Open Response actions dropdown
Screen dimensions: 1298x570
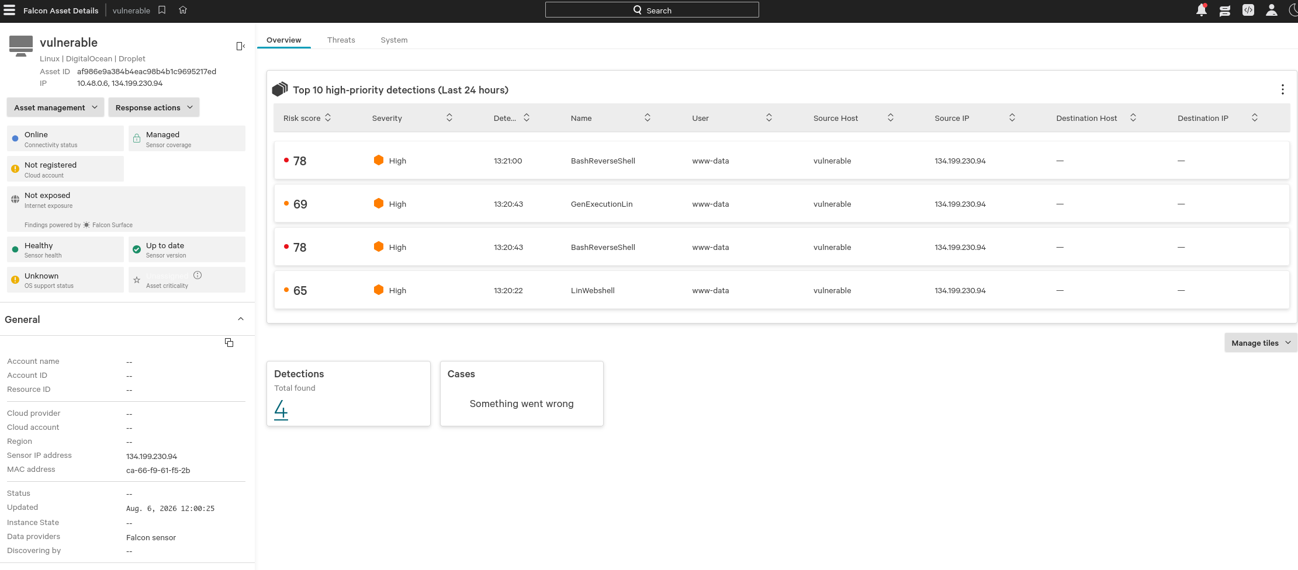pyautogui.click(x=154, y=107)
